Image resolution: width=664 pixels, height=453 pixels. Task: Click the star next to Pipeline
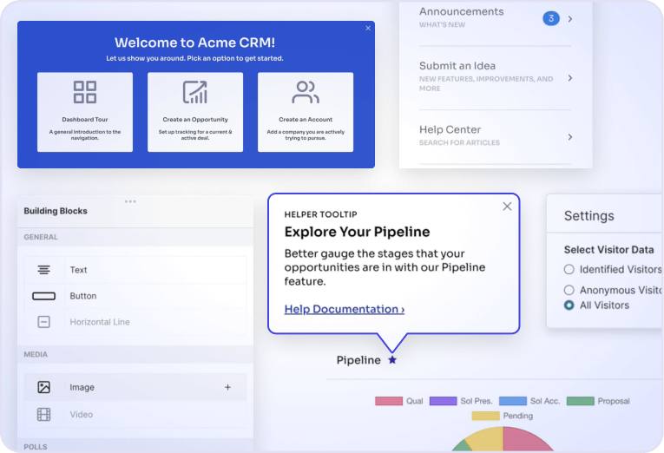[x=392, y=360]
